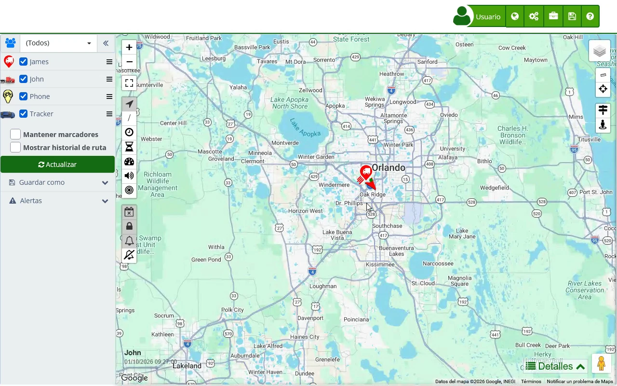Open the menu for Tracker
Image resolution: width=617 pixels, height=386 pixels.
[x=109, y=114]
